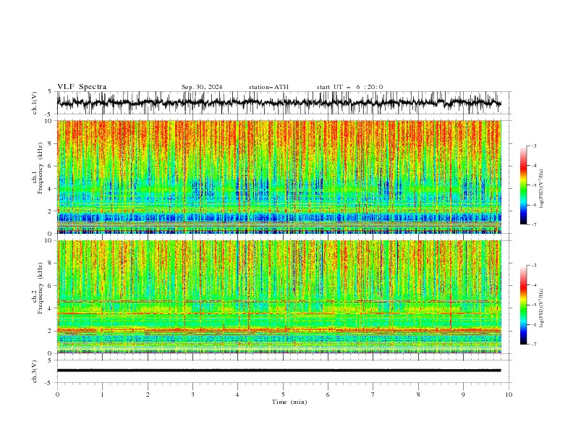The image size is (573, 443).
Task: Click the ch.2 colorbar "log(PSD)(V²/Hz)" label
Action: point(541,308)
